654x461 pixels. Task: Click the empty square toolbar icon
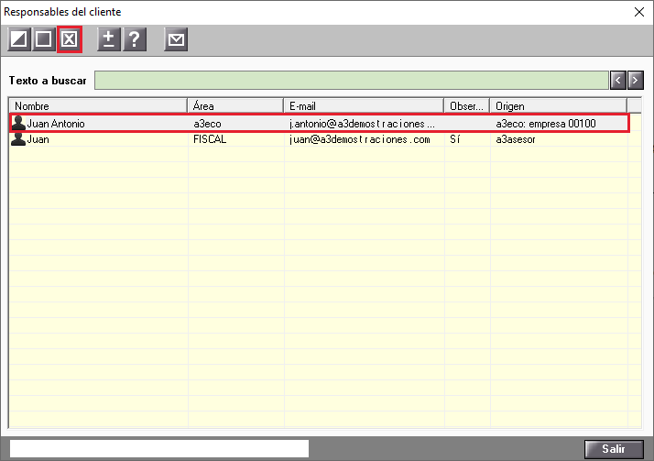click(x=43, y=39)
